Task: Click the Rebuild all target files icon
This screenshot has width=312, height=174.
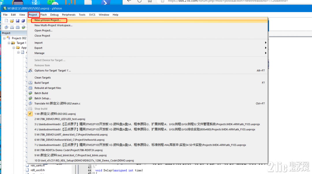Action: click(x=30, y=88)
